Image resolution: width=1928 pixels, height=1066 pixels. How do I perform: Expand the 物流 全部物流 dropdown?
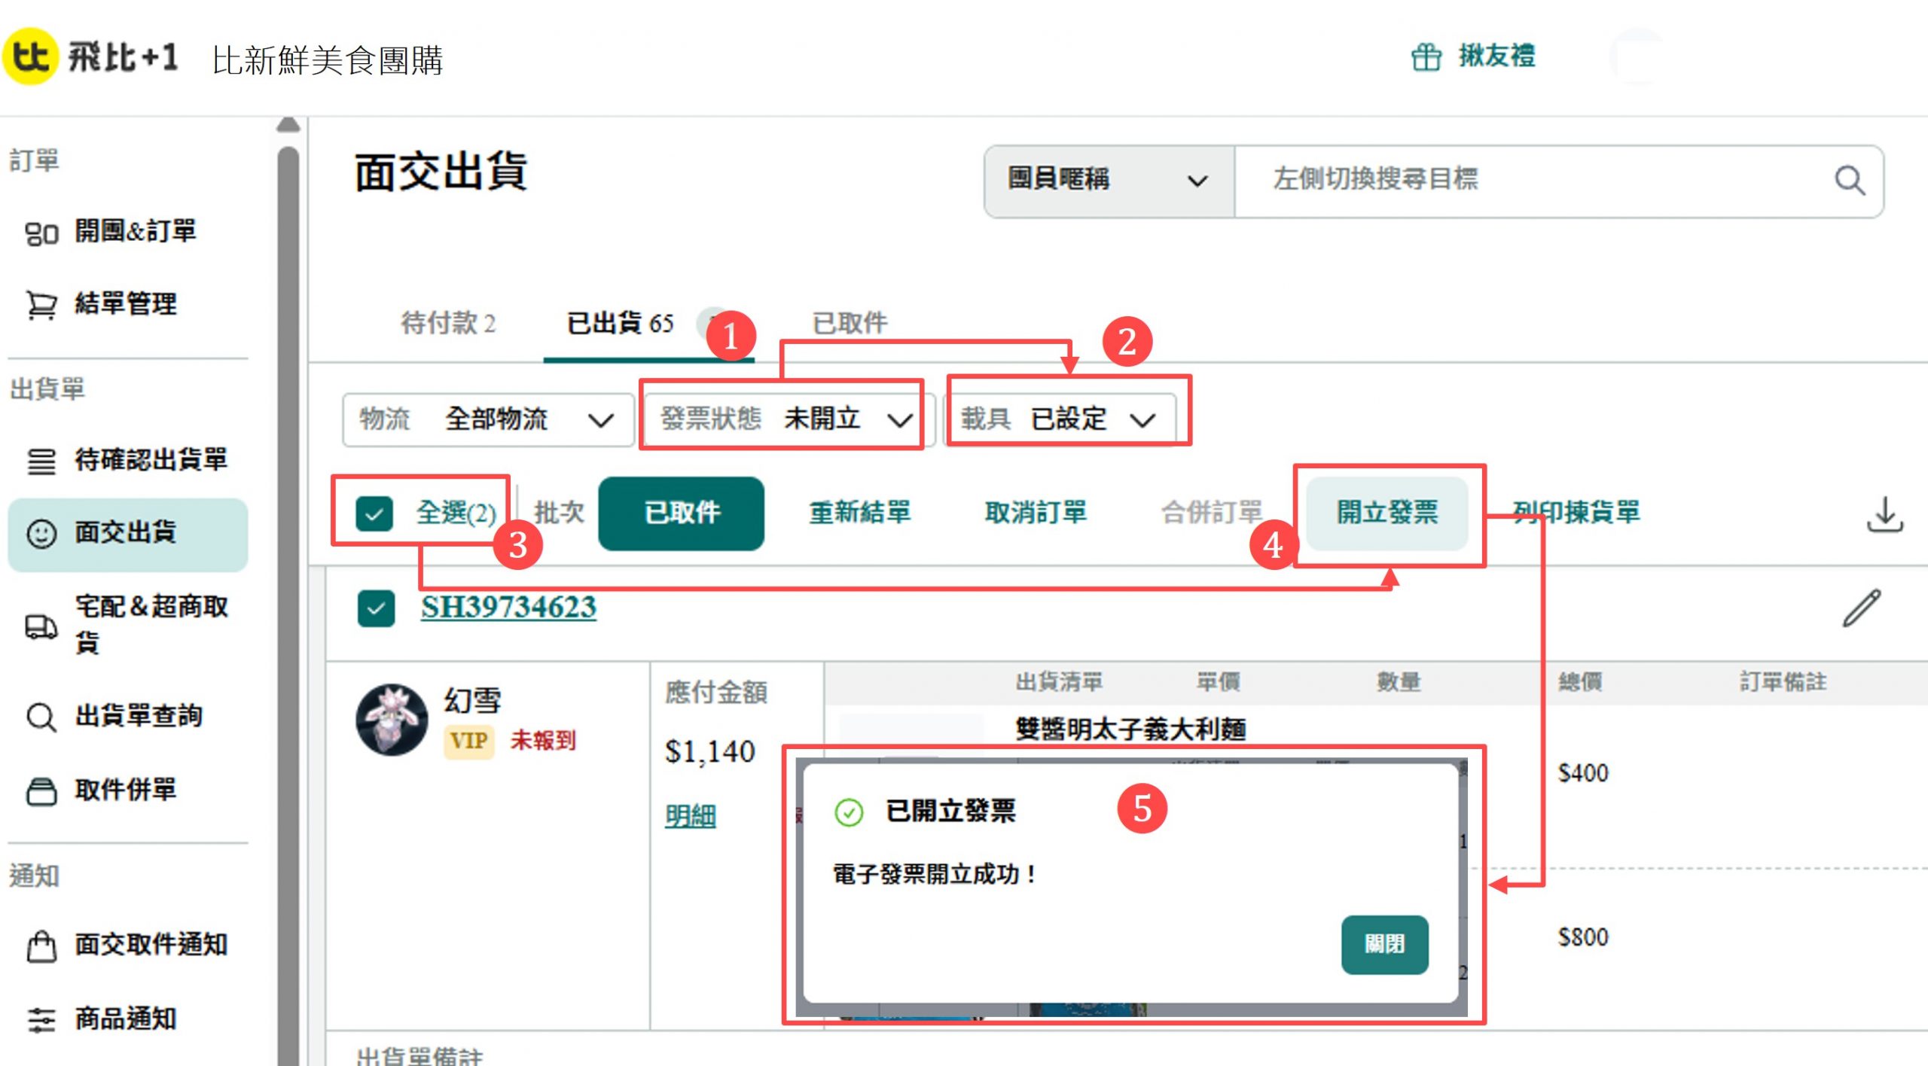coord(487,419)
